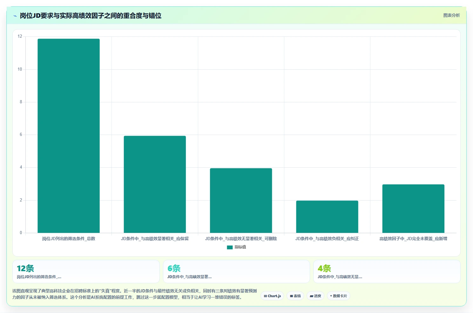Screen dimensions: 473x313
Task: Click the y-axis value 10
Action: [x=20, y=69]
